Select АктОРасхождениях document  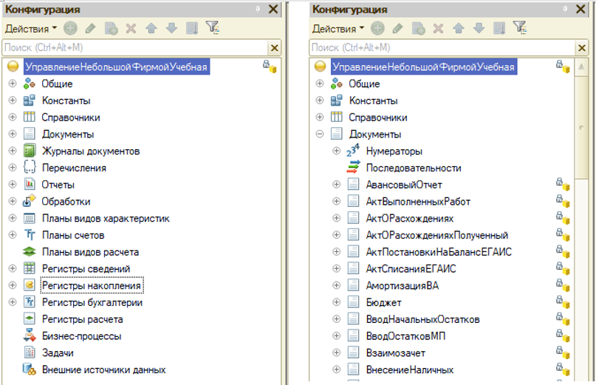pyautogui.click(x=410, y=219)
